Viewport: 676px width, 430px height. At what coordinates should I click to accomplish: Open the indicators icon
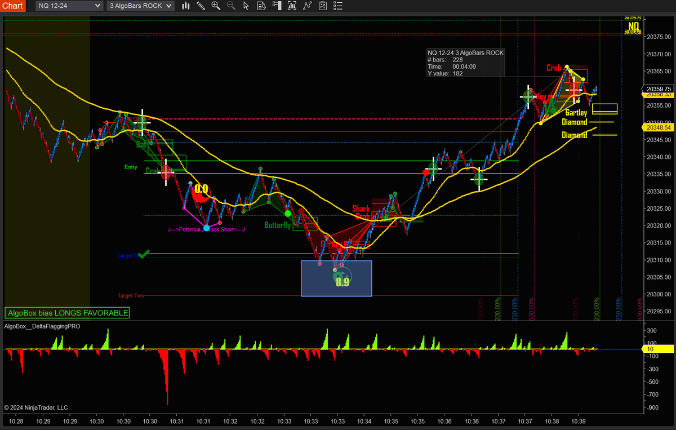(291, 6)
